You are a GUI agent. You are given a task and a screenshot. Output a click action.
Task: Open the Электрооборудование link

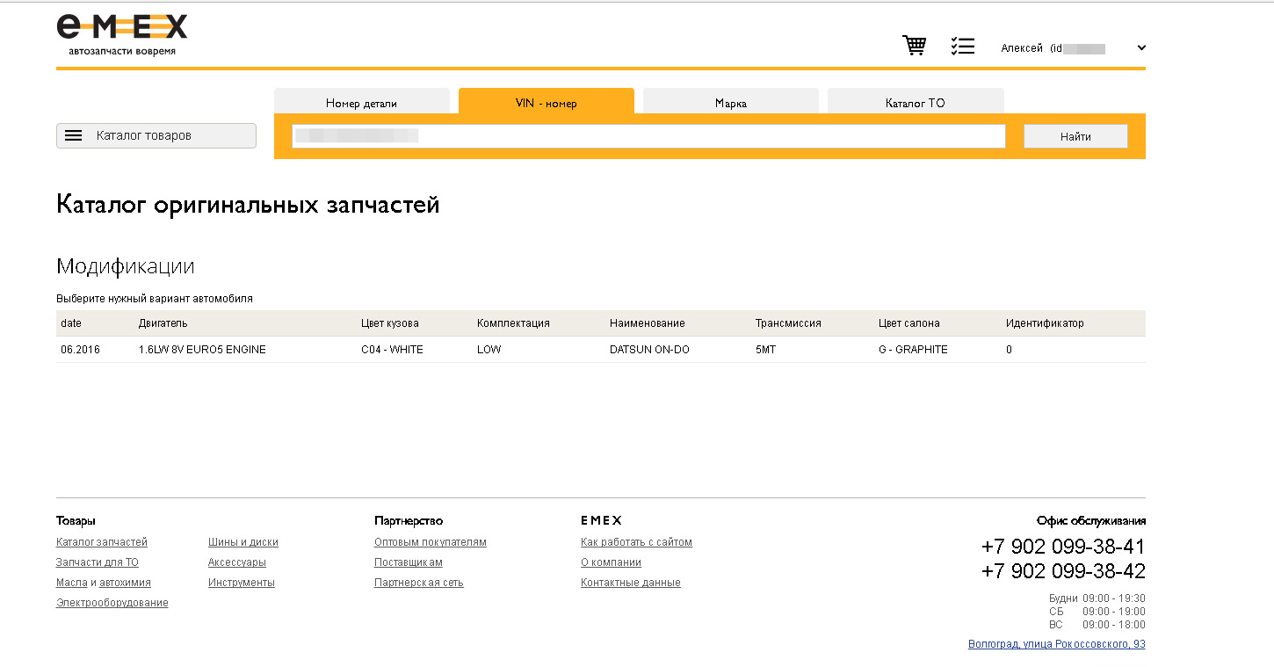(112, 603)
